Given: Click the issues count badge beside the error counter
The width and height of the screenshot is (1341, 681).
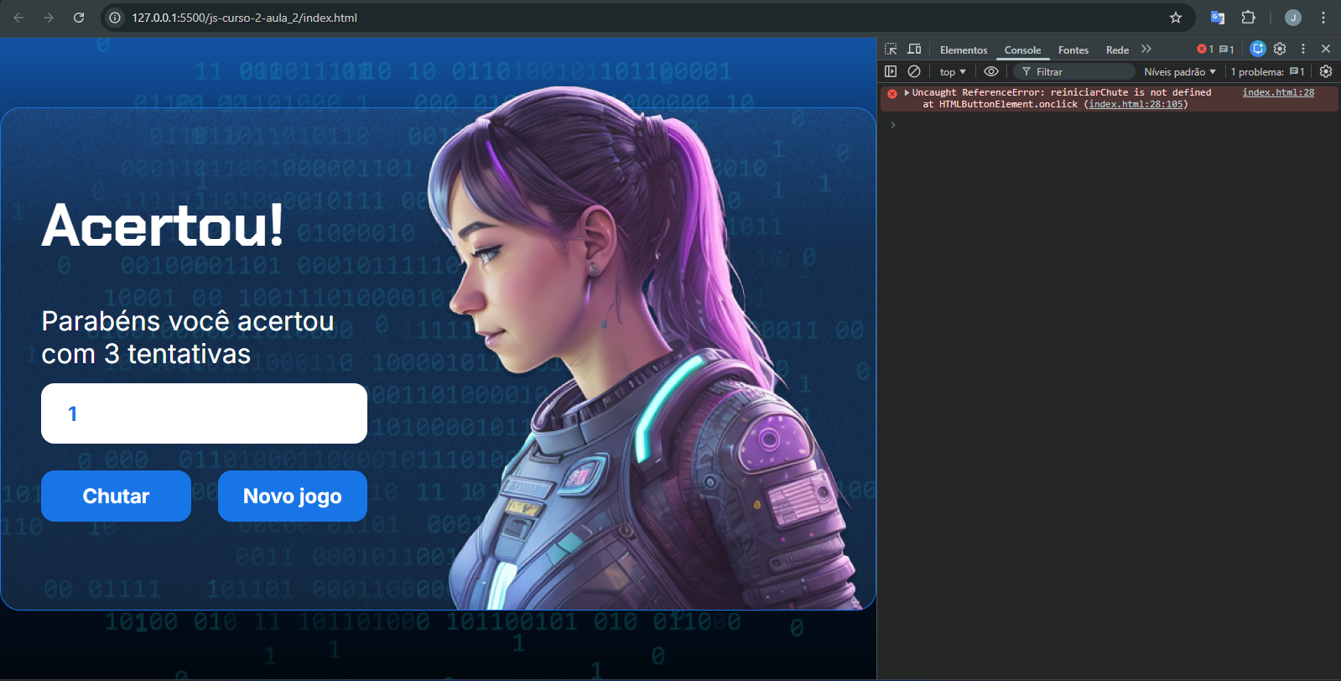Looking at the screenshot, I should pyautogui.click(x=1226, y=49).
